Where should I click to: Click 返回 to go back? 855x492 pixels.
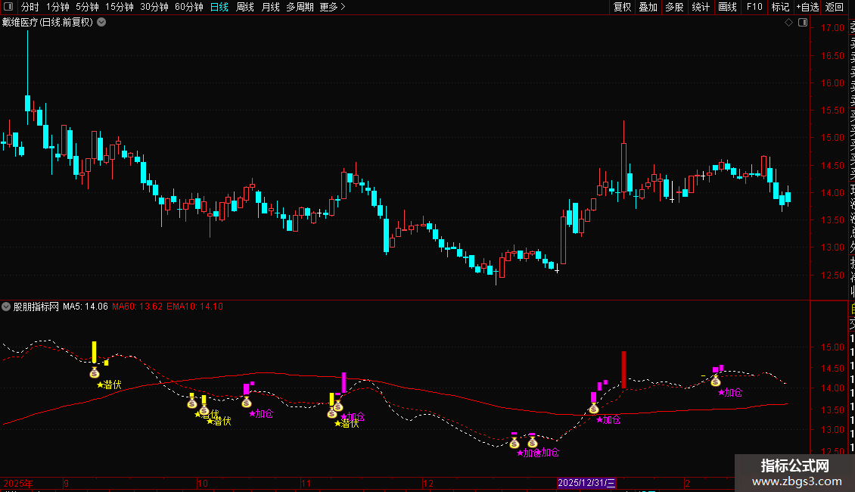pos(835,7)
